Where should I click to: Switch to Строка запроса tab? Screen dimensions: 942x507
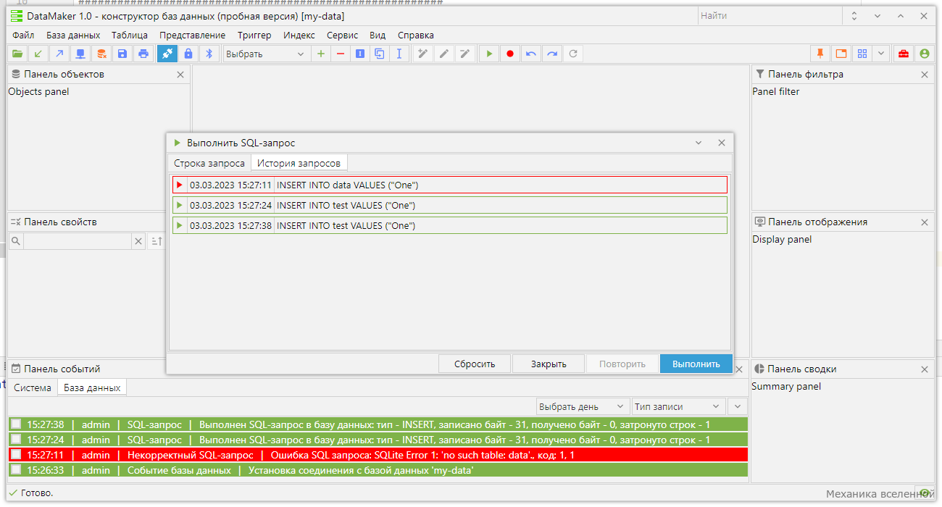pyautogui.click(x=209, y=163)
